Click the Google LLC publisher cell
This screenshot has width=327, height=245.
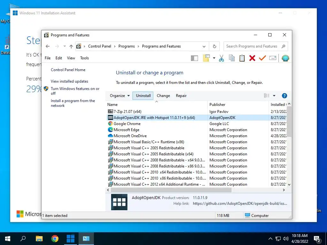coord(219,123)
